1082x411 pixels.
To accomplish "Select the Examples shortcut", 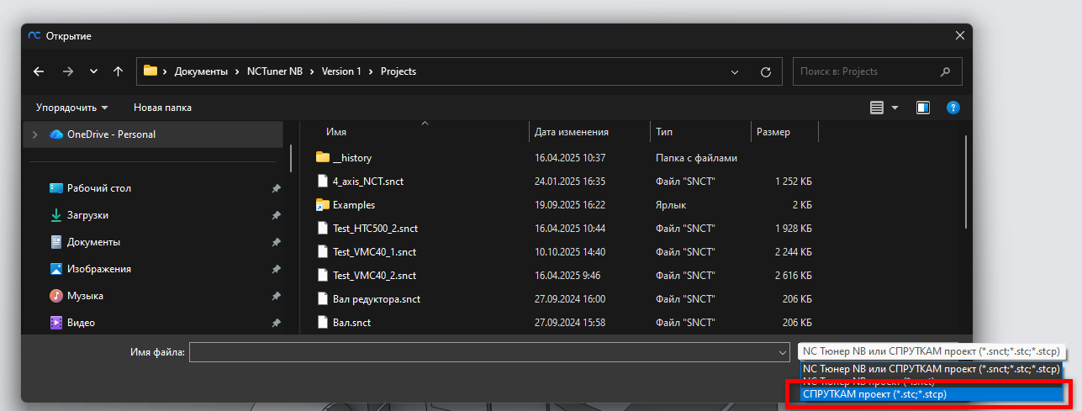I will [x=353, y=205].
